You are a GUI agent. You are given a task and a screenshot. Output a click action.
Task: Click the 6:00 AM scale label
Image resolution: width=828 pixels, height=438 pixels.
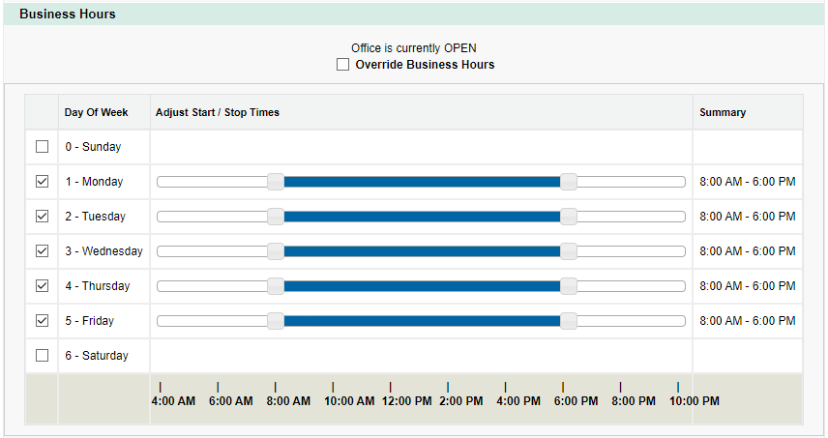click(x=231, y=401)
